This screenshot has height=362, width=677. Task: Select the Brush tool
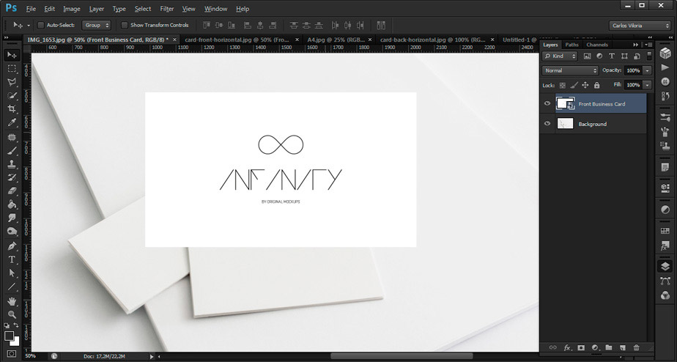point(12,151)
